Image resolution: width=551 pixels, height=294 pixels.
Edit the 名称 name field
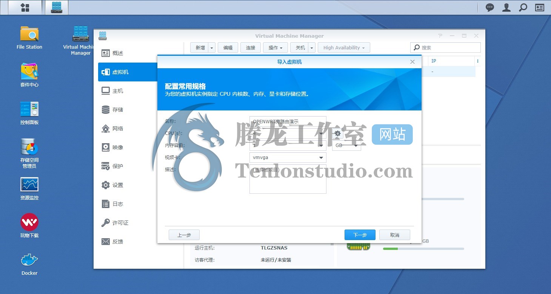click(288, 121)
